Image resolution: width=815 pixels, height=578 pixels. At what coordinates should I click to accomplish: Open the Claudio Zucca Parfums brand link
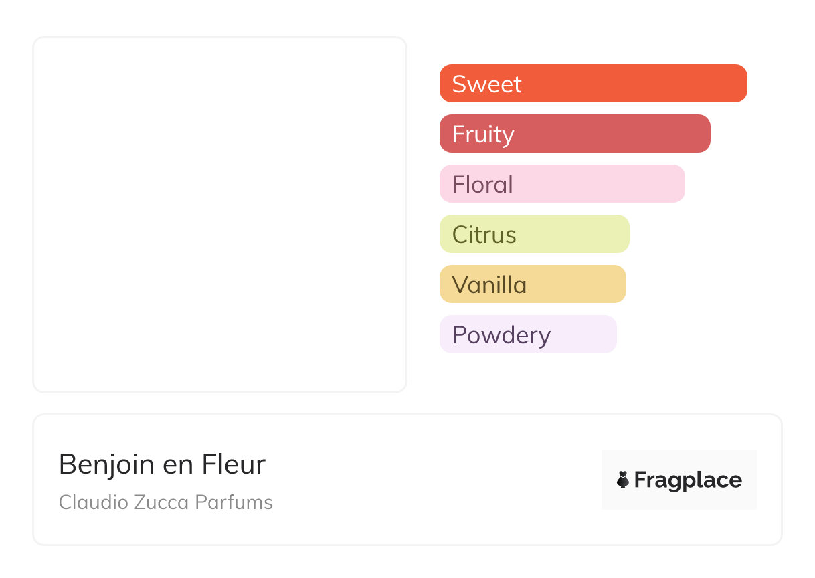click(x=165, y=502)
